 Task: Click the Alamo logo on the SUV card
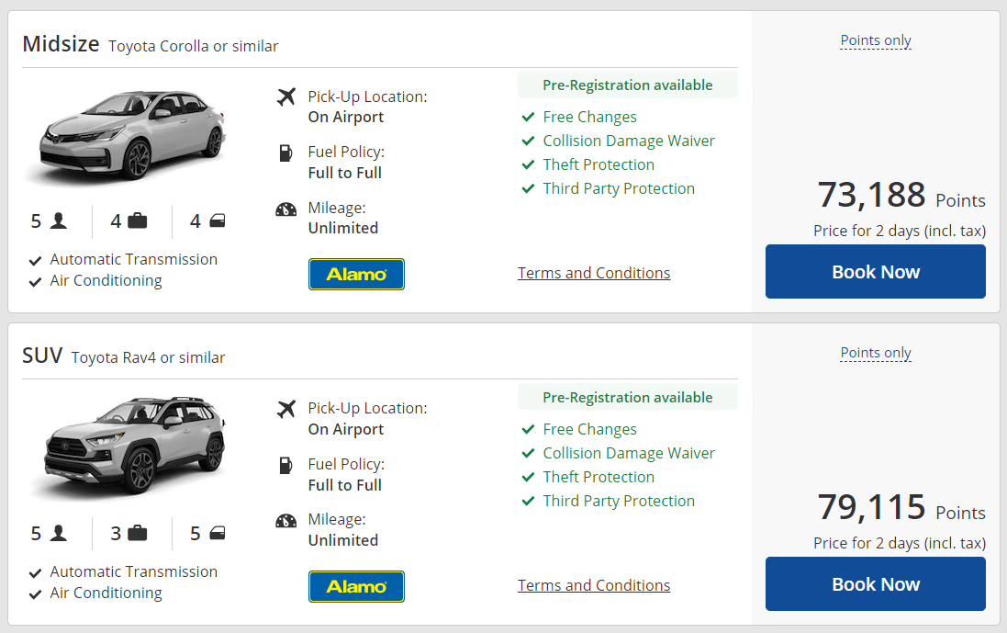click(x=356, y=586)
